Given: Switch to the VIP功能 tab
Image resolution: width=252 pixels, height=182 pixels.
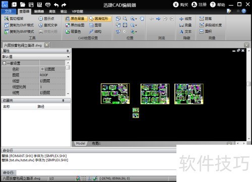Looking at the screenshot, I should [x=78, y=11].
